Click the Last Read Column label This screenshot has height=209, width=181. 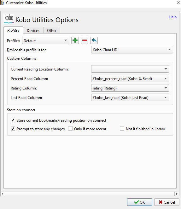click(x=26, y=98)
